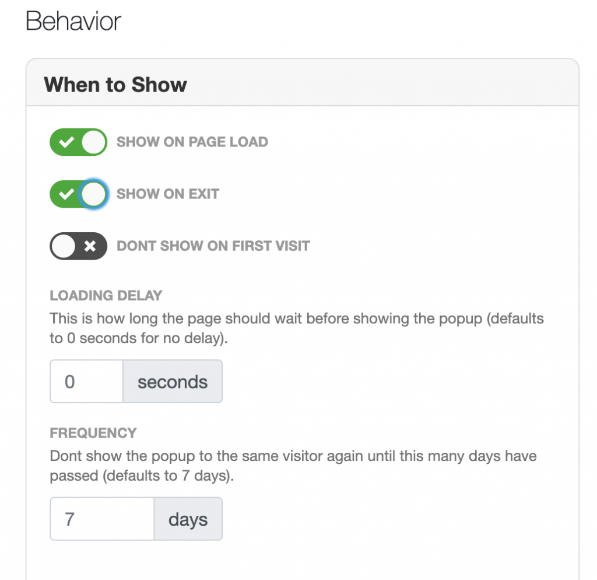The width and height of the screenshot is (597, 580).
Task: Click the 'seconds' unit label
Action: pos(172,382)
